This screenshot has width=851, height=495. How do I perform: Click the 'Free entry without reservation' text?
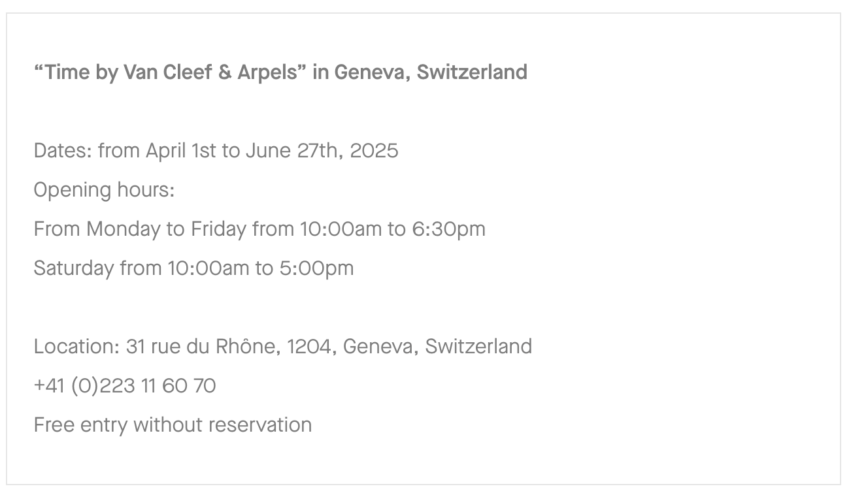173,425
